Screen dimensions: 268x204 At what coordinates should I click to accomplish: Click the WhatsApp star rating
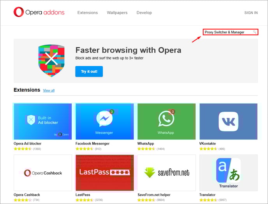pyautogui.click(x=146, y=149)
